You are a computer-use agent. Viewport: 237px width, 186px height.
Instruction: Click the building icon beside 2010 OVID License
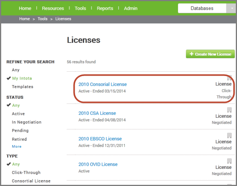tap(229, 161)
